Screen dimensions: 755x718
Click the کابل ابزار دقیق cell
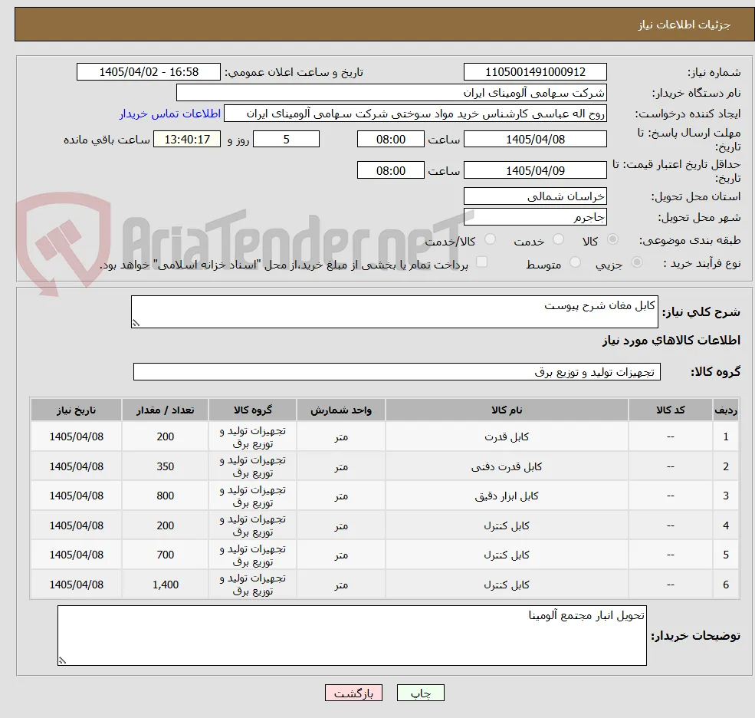pyautogui.click(x=507, y=496)
